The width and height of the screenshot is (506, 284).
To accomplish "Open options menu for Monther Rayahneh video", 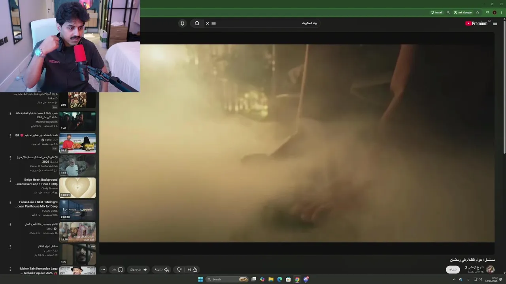I will click(10, 114).
